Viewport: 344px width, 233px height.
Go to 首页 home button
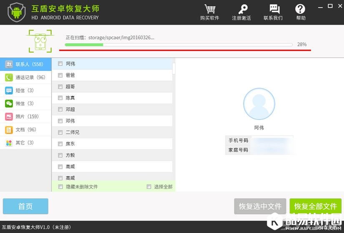pyautogui.click(x=25, y=206)
